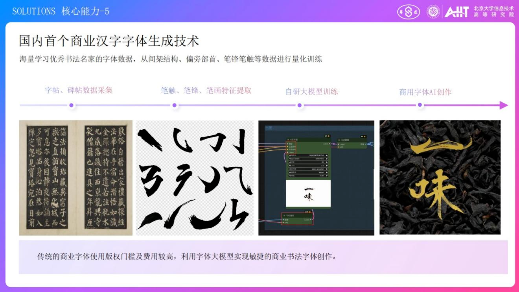Click the summary text box at the bottom
Image resolution: width=519 pixels, height=292 pixels.
(x=263, y=257)
